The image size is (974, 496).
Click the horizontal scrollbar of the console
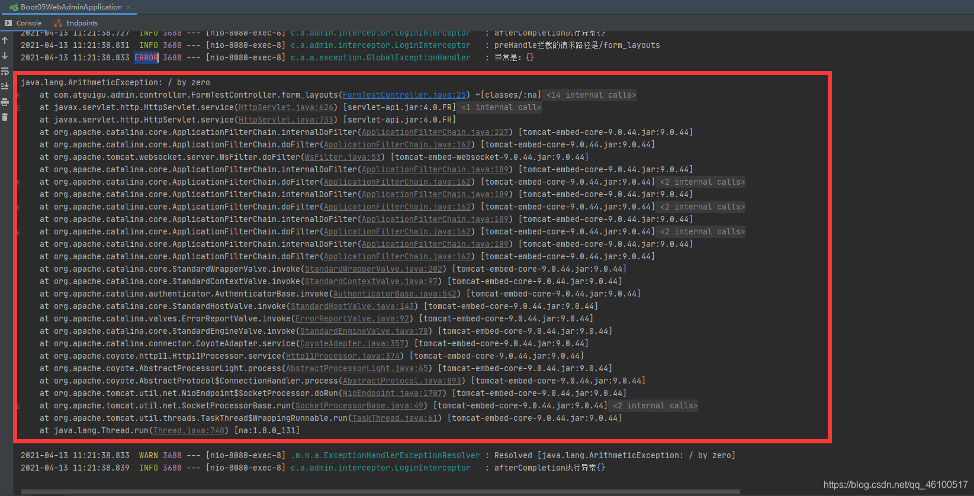380,491
